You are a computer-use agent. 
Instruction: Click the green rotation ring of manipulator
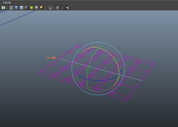point(88,67)
